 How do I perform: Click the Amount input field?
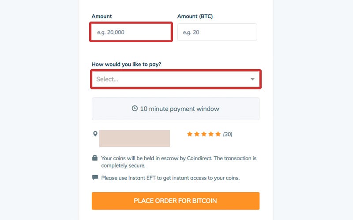tap(131, 33)
